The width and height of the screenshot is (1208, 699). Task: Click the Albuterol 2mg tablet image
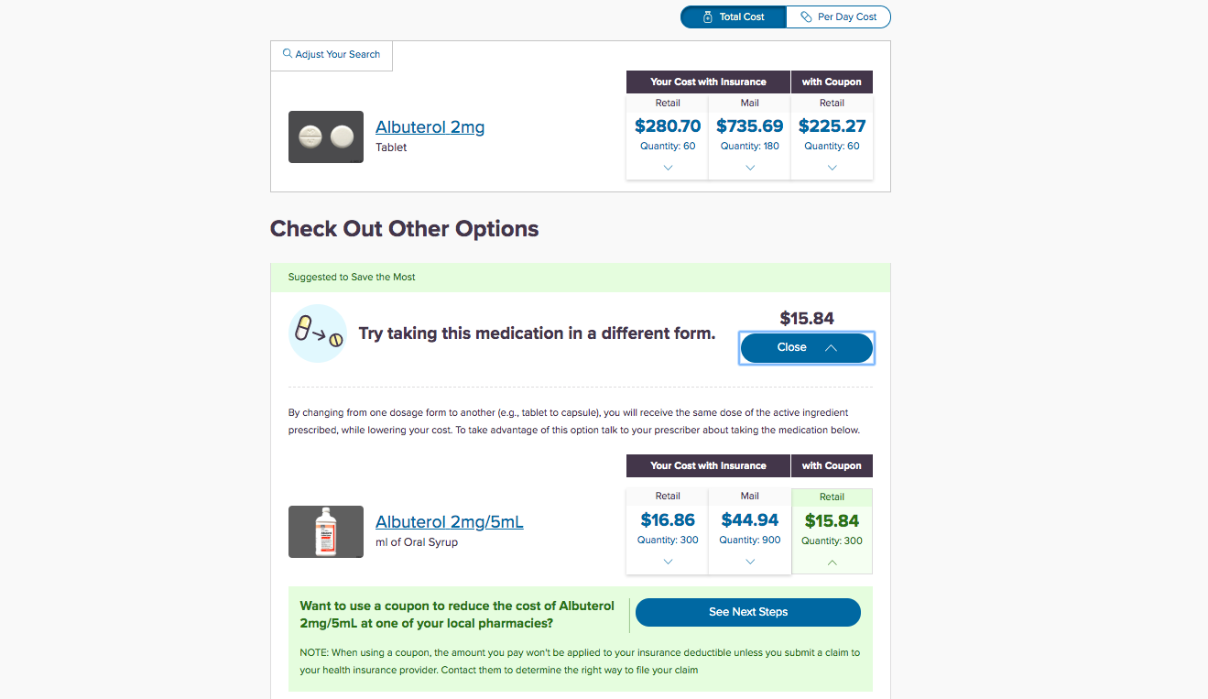326,137
